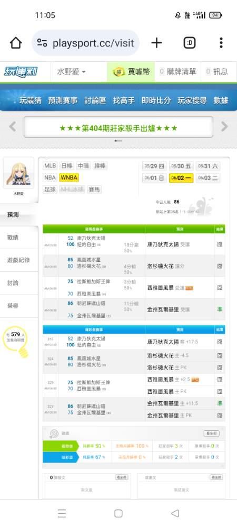Choose the 06/03 二 date
The width and height of the screenshot is (237, 528).
point(209,178)
